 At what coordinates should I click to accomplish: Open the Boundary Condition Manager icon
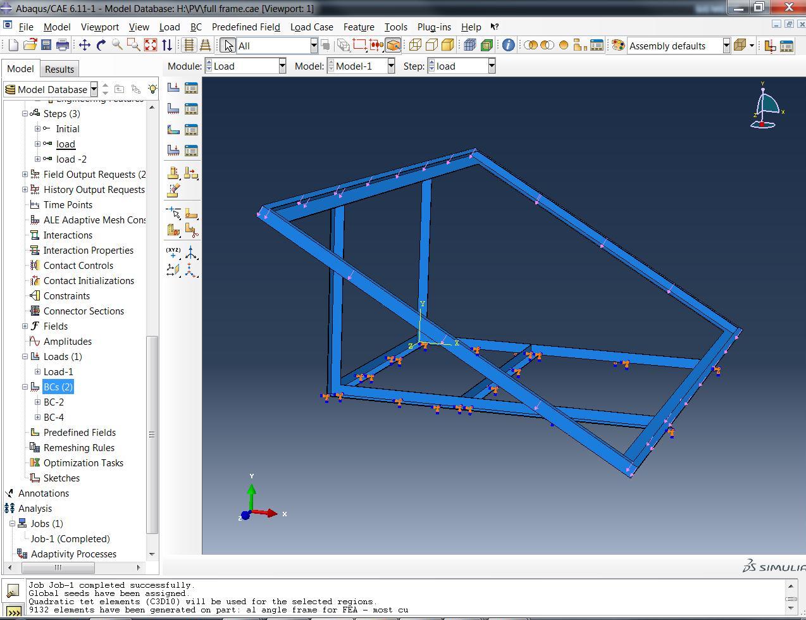(x=191, y=109)
